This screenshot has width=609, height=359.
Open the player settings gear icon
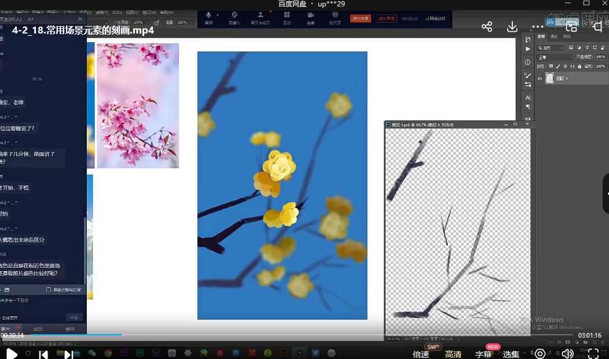coord(541,353)
